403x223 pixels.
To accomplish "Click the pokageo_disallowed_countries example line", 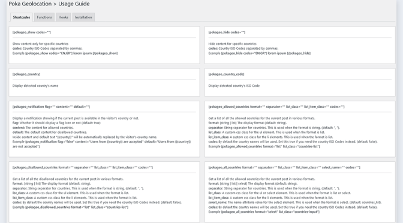I will [x=70, y=207].
